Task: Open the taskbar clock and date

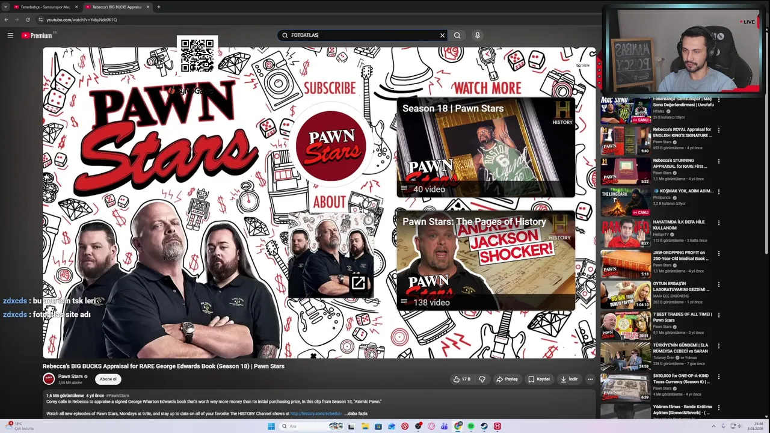Action: pos(755,426)
